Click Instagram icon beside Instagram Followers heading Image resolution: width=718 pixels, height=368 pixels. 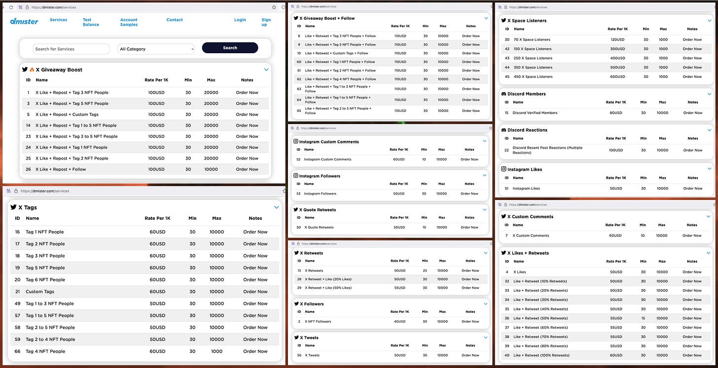point(296,176)
